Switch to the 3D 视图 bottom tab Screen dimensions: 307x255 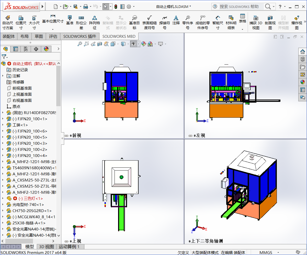point(46,247)
